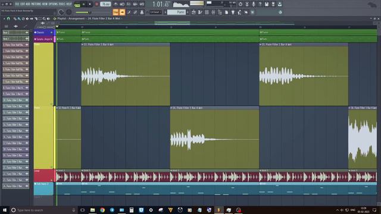Select the playlist delete tool
The image size is (381, 214).
pos(23,18)
